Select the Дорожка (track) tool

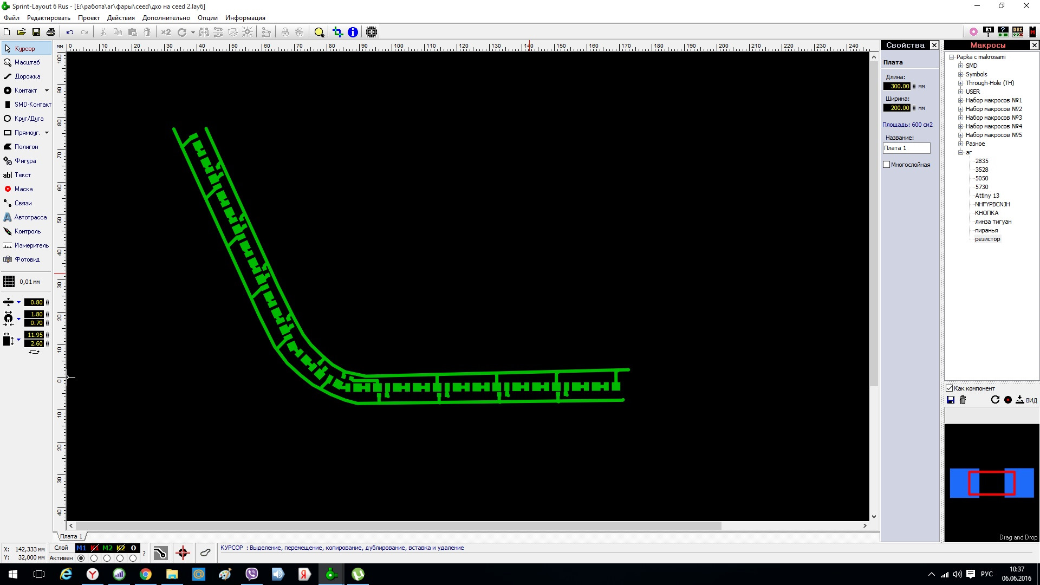pyautogui.click(x=27, y=76)
